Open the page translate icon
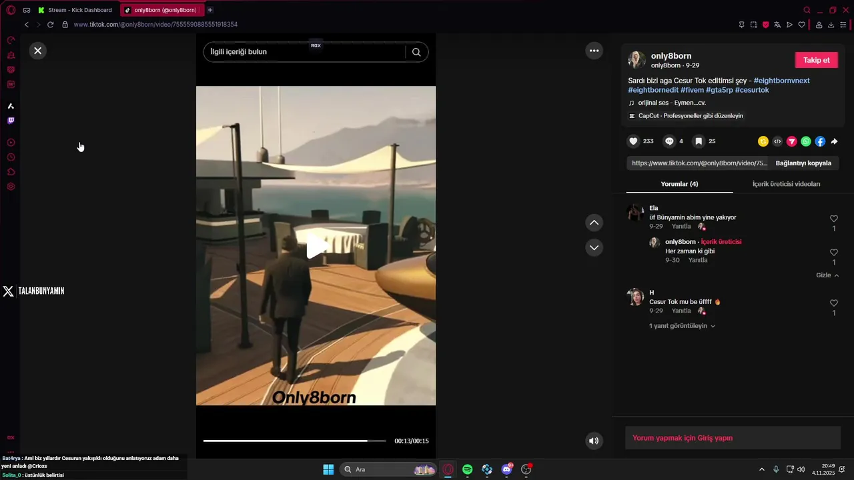The image size is (854, 480). point(777,25)
